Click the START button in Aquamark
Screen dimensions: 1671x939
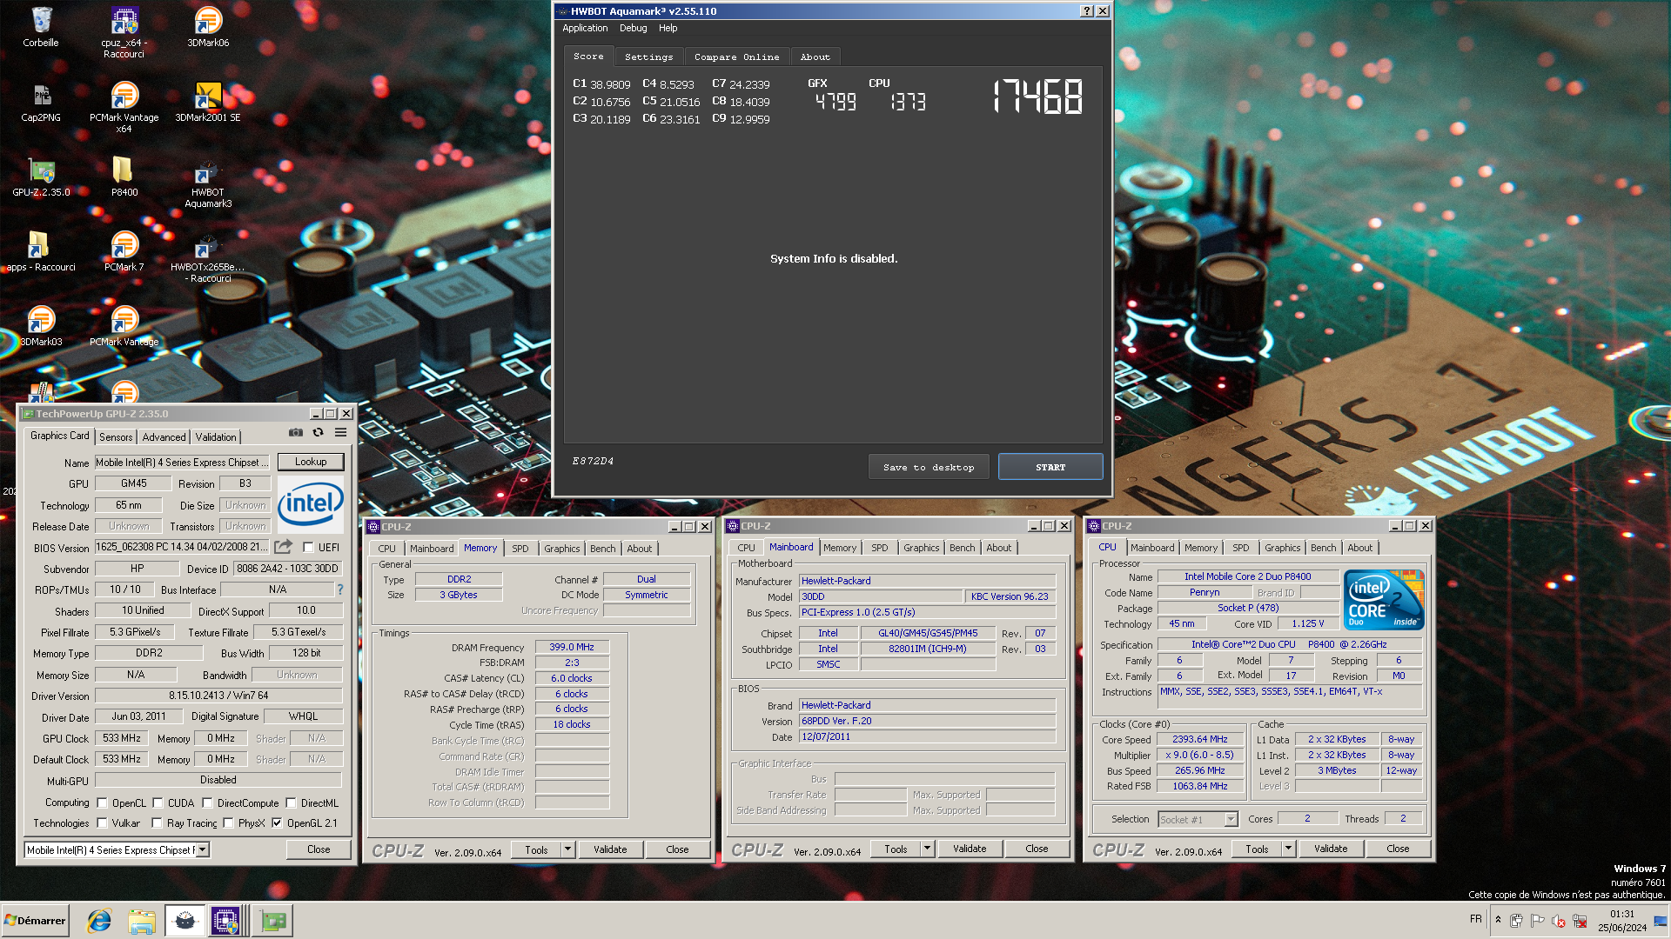click(x=1050, y=467)
